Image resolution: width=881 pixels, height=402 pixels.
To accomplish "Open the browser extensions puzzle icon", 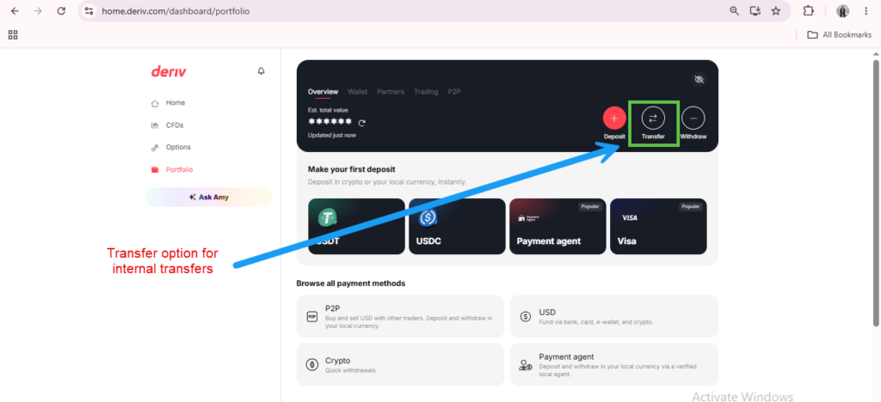I will point(808,11).
